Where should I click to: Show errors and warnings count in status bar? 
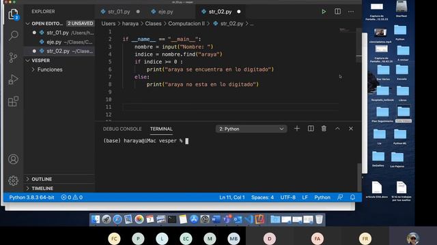[72, 197]
